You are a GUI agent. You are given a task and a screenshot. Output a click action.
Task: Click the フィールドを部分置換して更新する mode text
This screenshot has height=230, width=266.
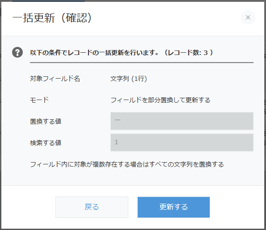160,100
